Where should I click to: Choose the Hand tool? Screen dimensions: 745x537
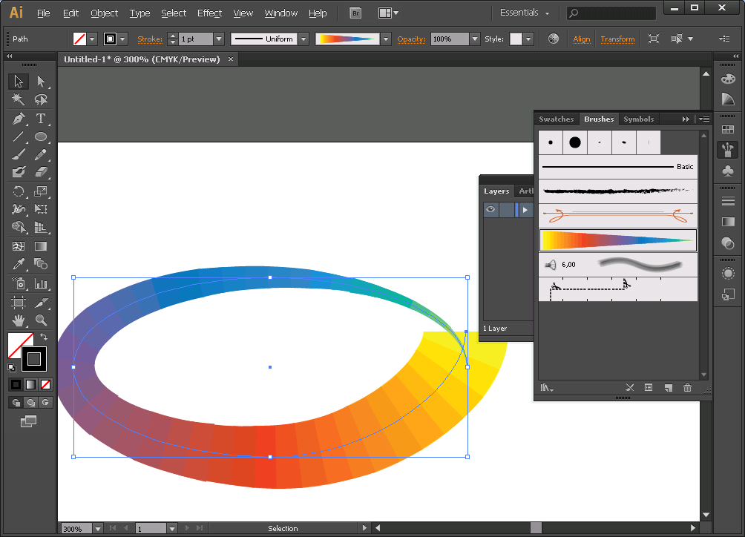pyautogui.click(x=18, y=320)
